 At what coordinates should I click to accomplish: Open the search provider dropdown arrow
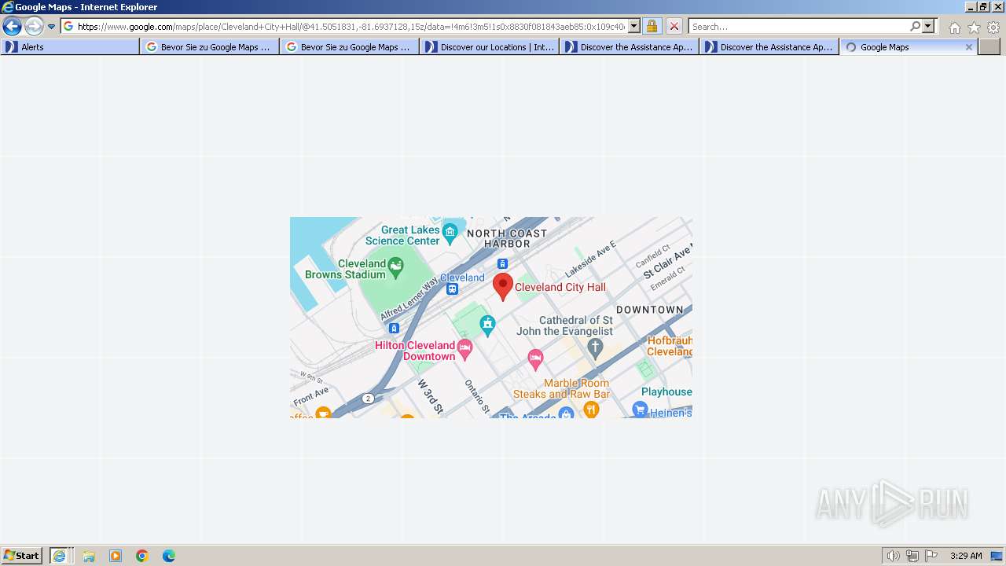coord(928,27)
